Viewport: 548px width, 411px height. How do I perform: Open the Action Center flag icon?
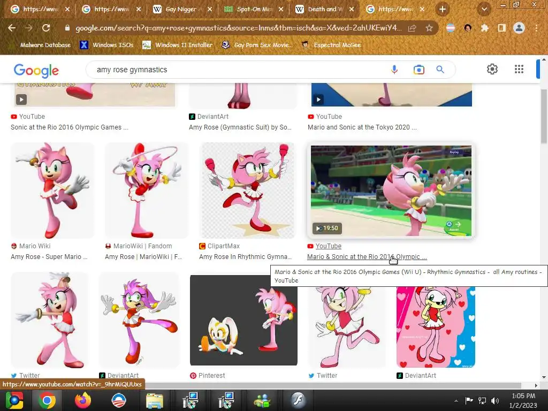[x=469, y=400]
